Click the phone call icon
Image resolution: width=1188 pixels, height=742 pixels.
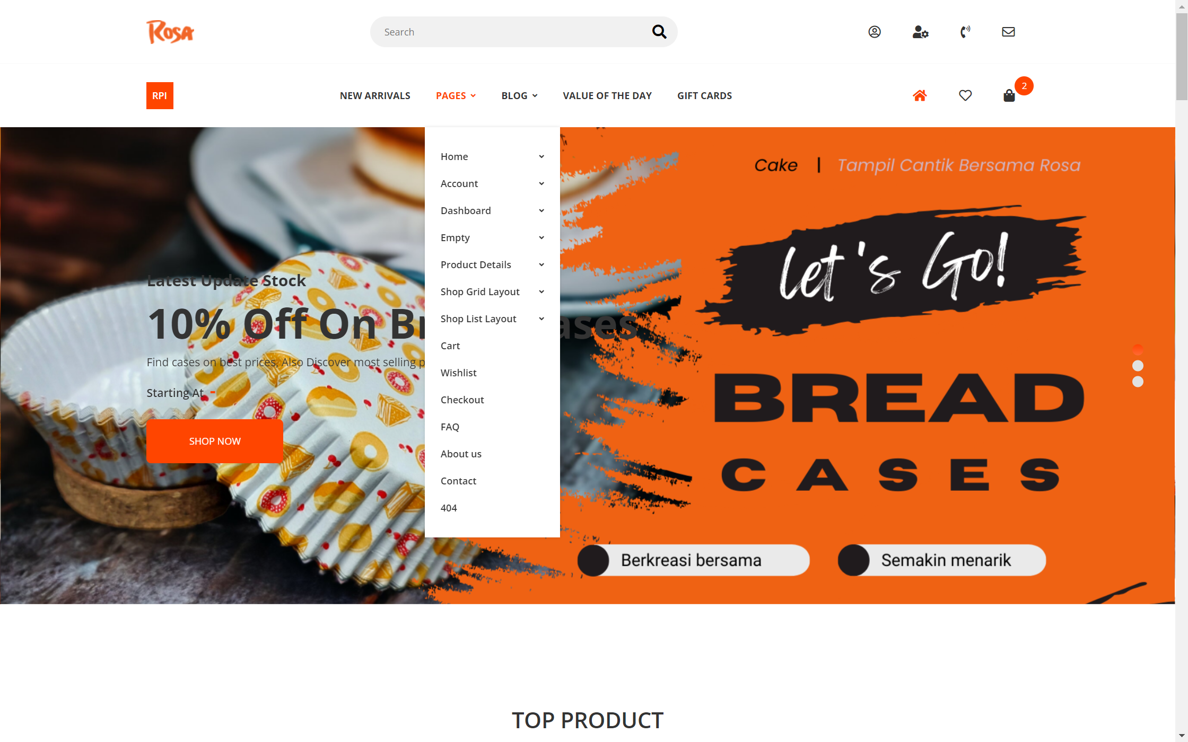965,32
